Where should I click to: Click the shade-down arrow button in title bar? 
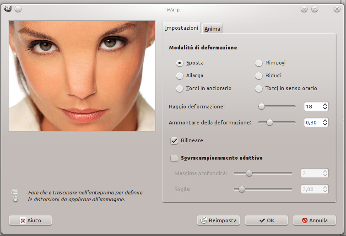[x=304, y=9]
